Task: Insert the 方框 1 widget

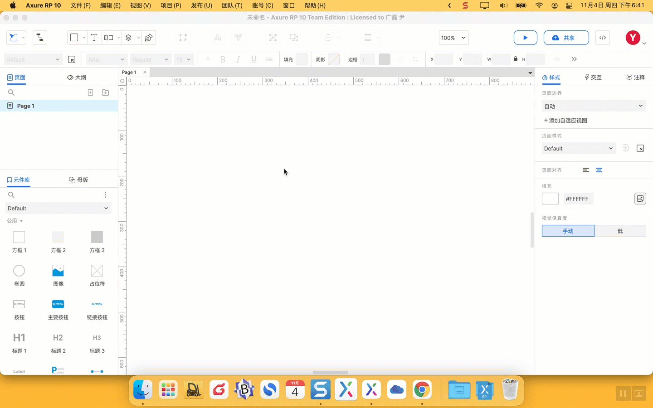Action: (x=19, y=242)
